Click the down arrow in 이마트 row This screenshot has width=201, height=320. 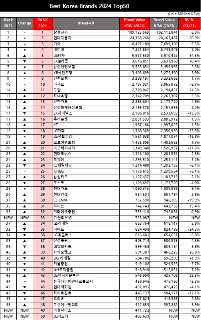[25, 229]
